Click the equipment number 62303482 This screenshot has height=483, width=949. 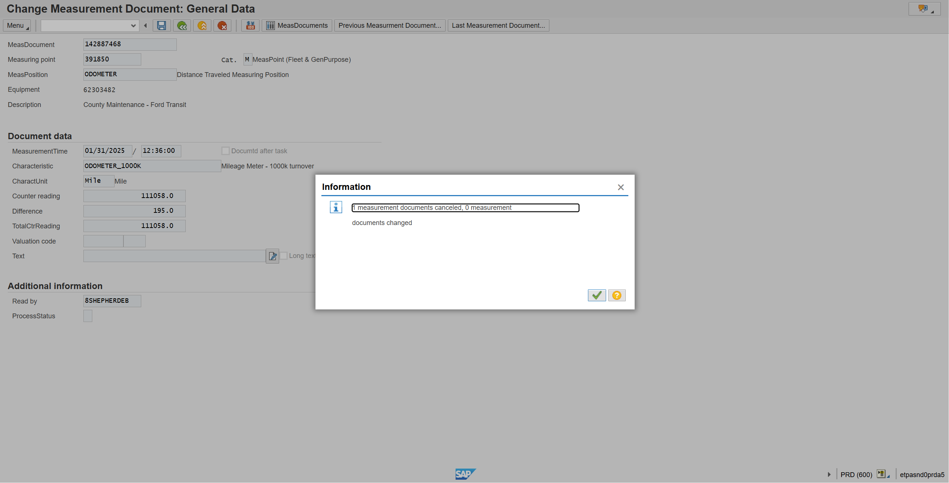click(99, 90)
